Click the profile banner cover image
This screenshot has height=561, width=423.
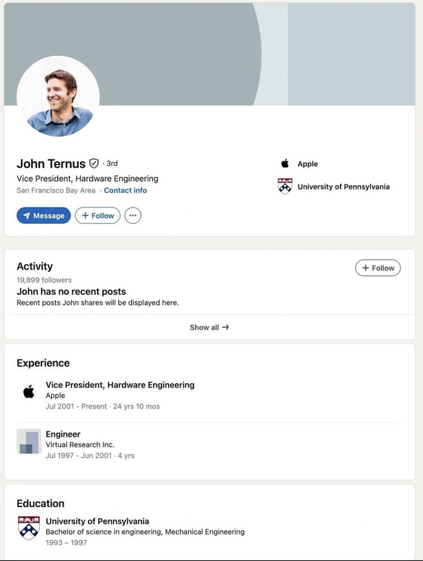210,54
